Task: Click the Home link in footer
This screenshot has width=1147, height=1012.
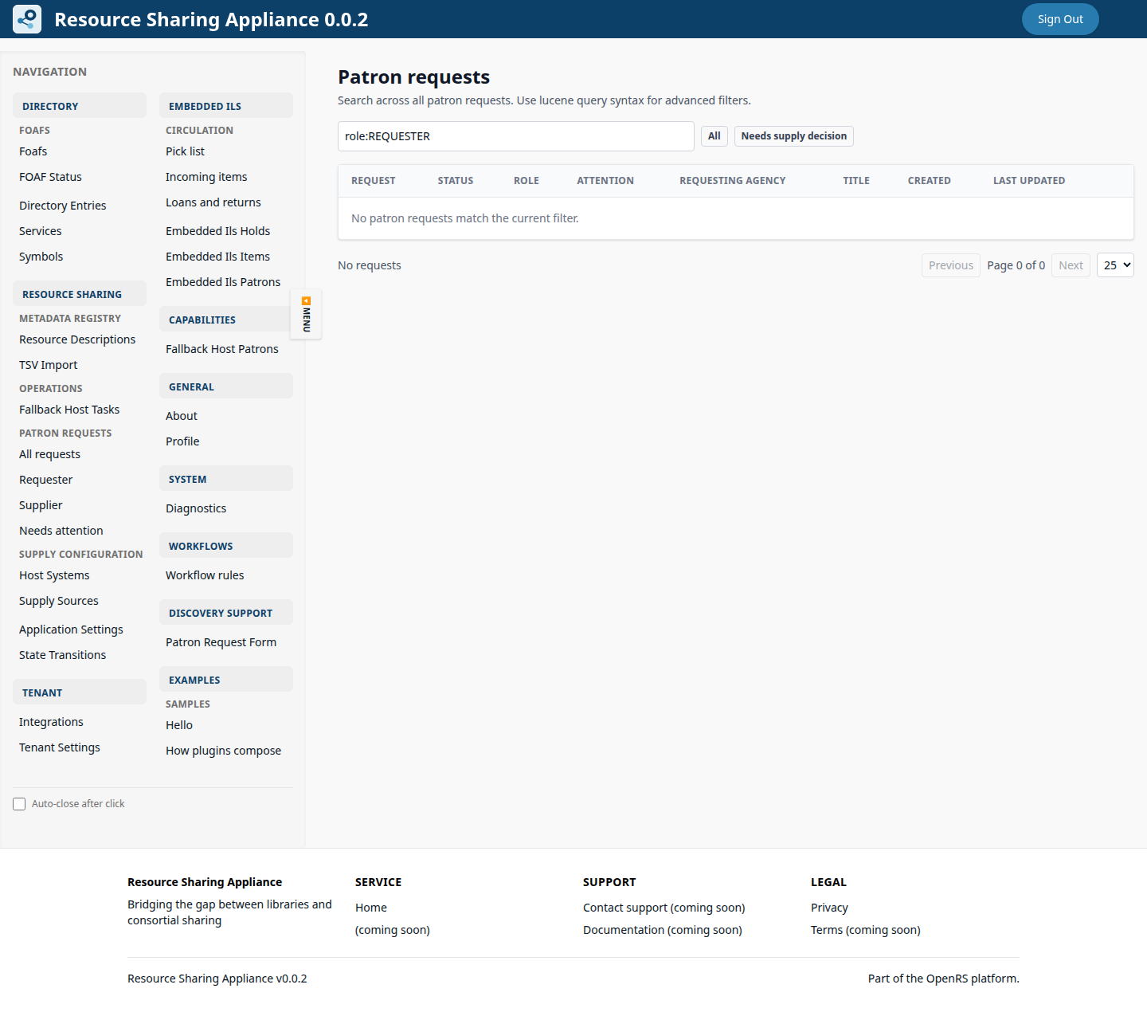Action: point(371,908)
